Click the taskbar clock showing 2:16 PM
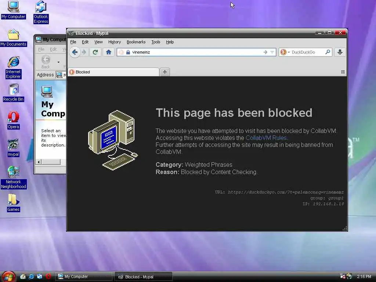 364,276
